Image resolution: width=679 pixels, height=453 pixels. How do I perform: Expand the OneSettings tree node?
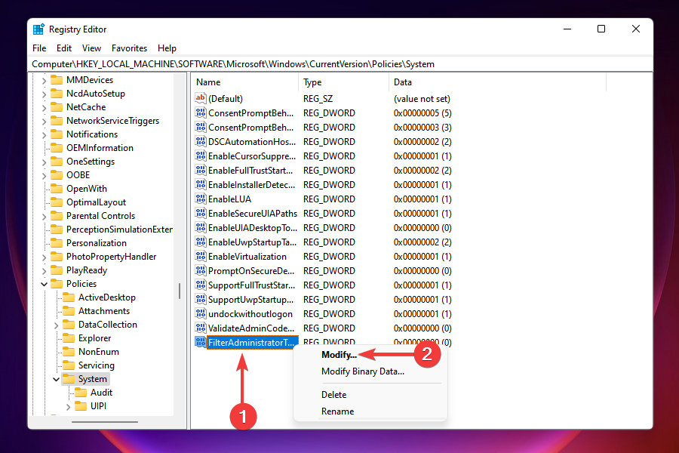point(44,162)
